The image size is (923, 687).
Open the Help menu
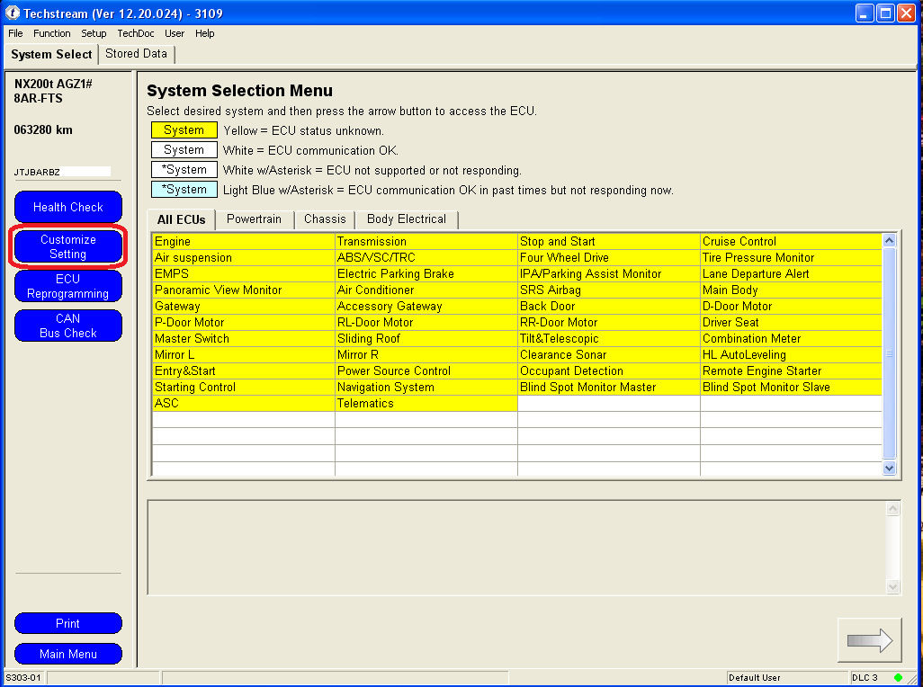pos(205,33)
